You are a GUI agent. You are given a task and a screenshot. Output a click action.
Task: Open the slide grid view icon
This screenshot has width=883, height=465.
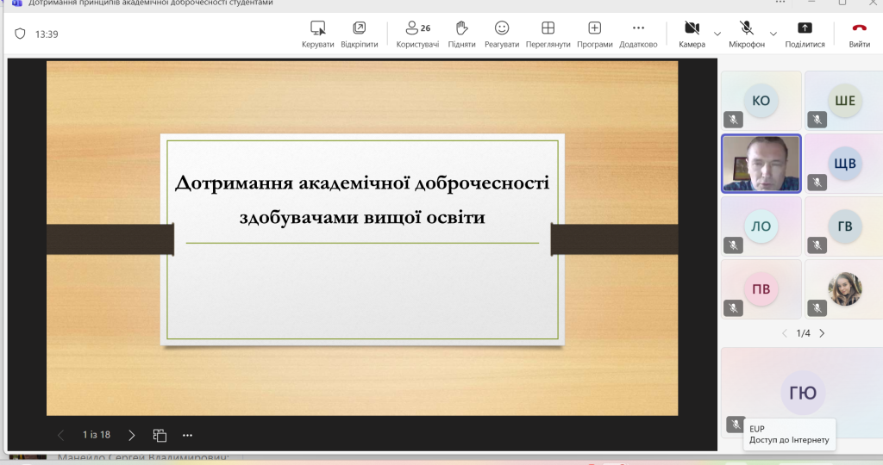(160, 435)
